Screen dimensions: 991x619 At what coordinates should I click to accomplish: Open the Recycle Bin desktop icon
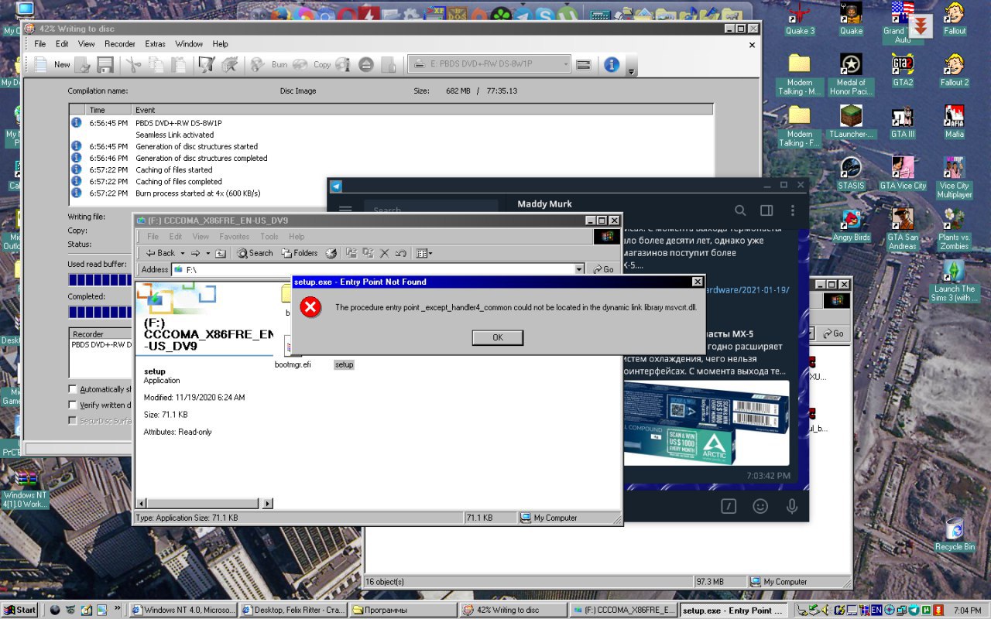[x=954, y=534]
